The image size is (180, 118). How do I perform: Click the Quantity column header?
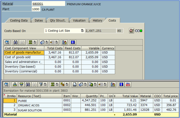tap(90, 96)
